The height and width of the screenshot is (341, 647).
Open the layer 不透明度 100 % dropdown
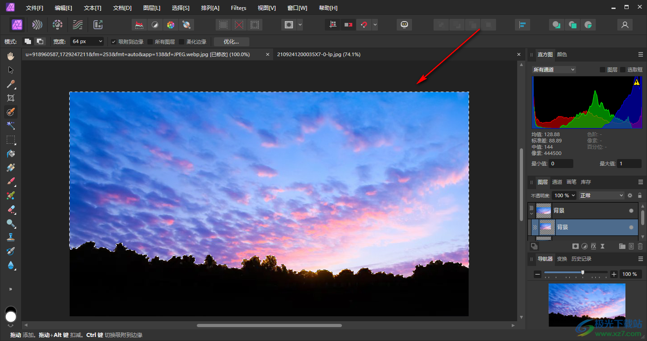564,195
